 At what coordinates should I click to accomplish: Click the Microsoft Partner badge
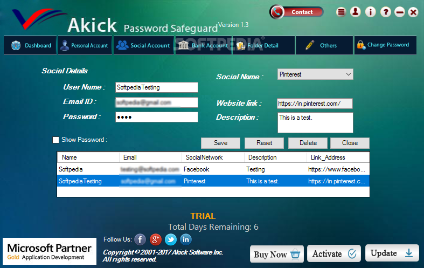tap(50, 251)
